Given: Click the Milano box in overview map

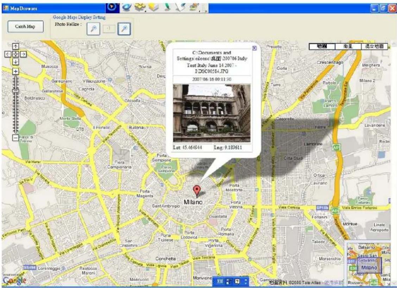Looking at the screenshot, I should click(369, 266).
